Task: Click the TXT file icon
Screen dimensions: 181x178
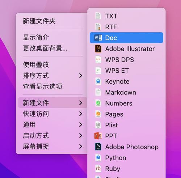Action: pos(98,16)
